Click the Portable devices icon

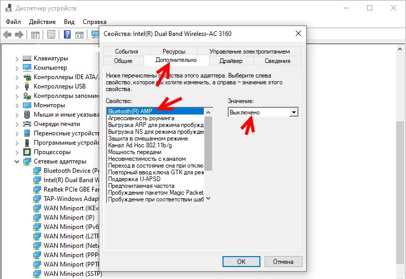click(27, 133)
